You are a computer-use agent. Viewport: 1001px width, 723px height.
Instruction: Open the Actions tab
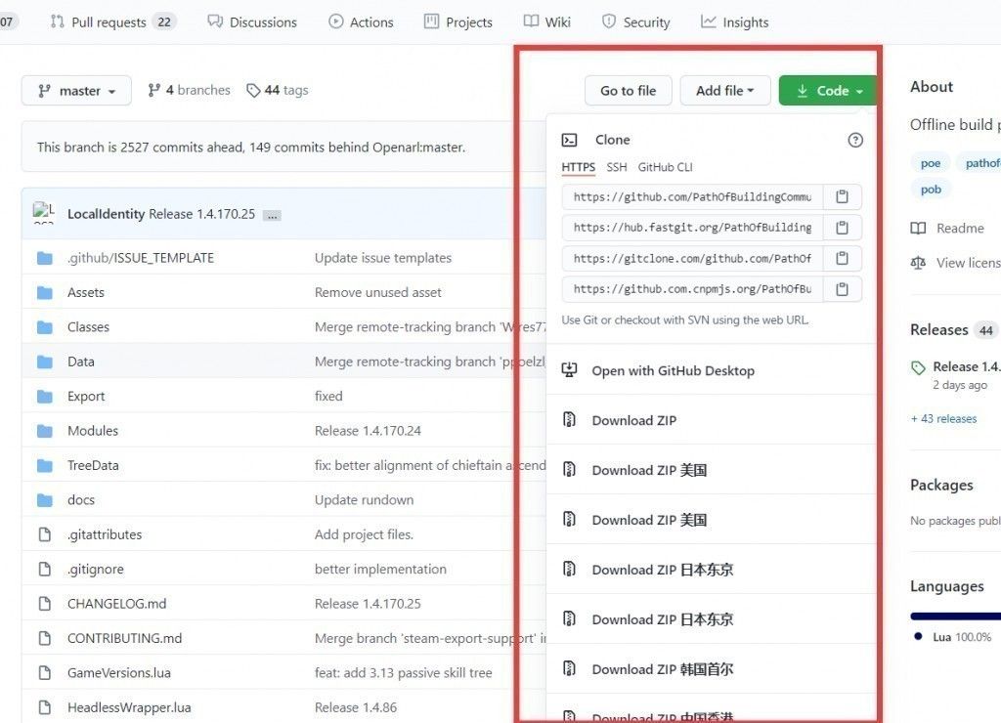point(361,22)
